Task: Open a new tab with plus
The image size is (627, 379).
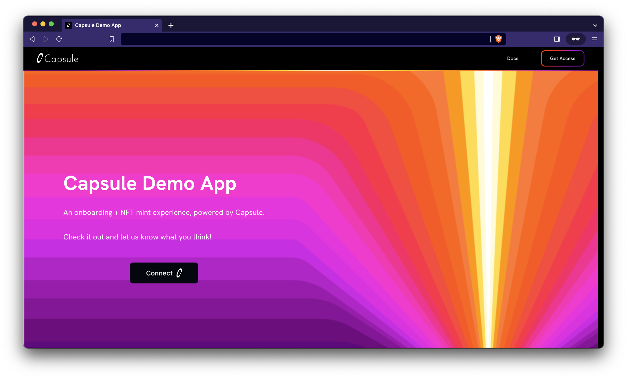Action: click(171, 25)
